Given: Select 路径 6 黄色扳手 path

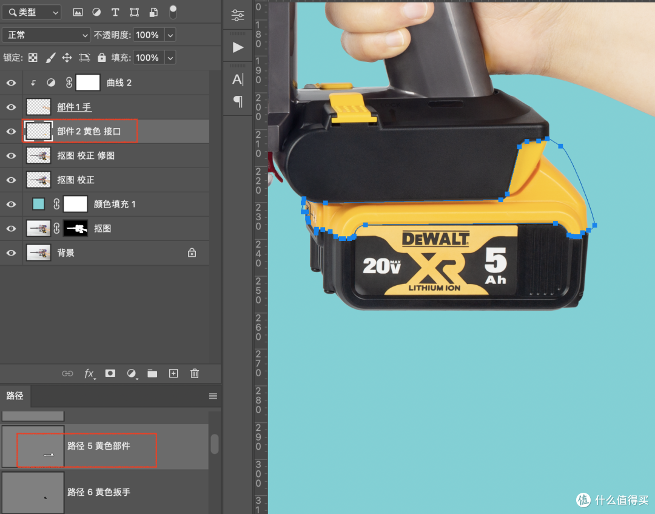Looking at the screenshot, I should 104,492.
